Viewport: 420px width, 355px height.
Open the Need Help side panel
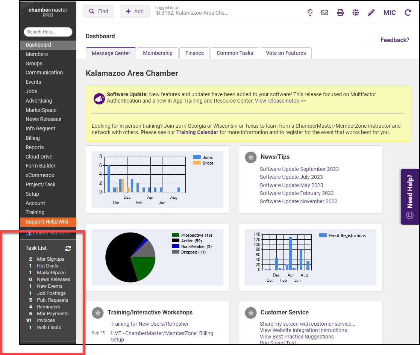410,196
